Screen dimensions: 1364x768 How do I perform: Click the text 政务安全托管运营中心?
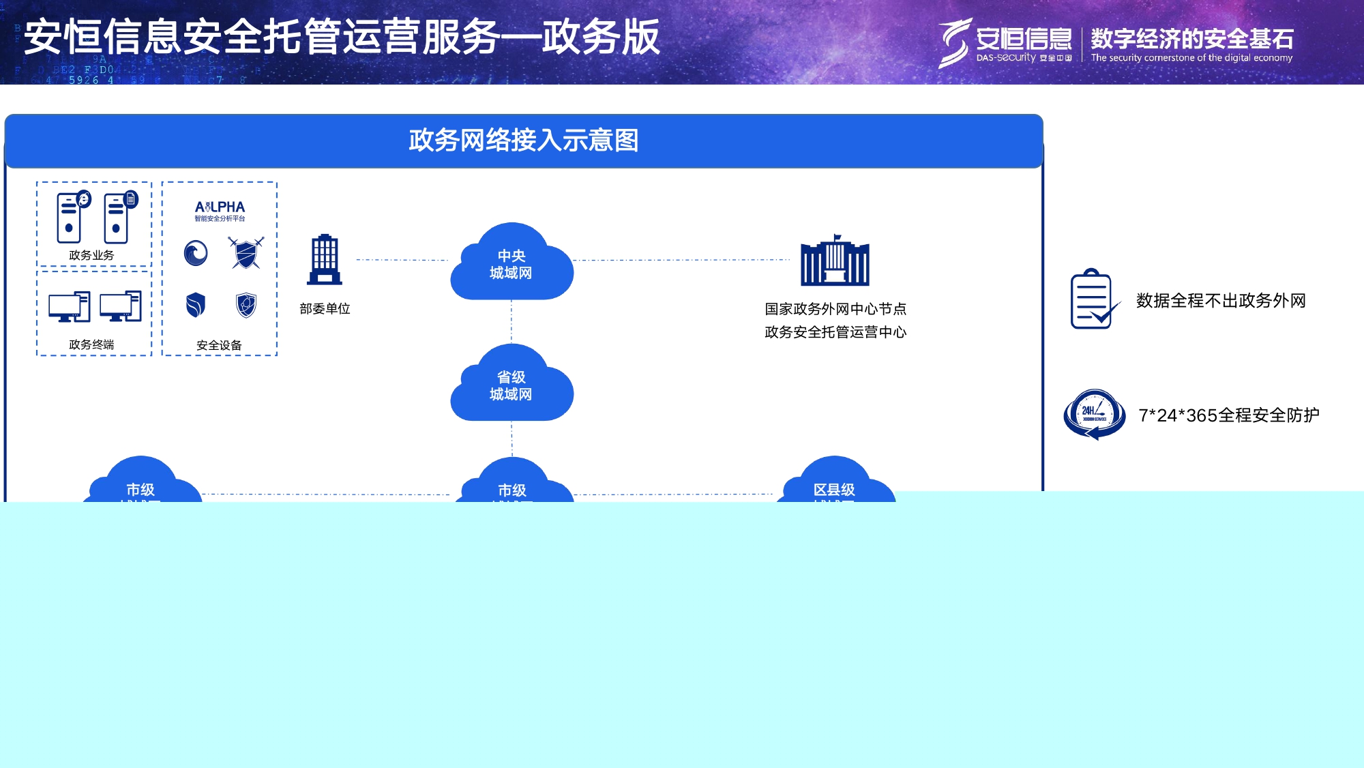(x=835, y=332)
